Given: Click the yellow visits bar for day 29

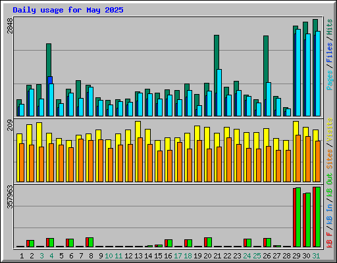Looking at the screenshot, I should (296, 128).
